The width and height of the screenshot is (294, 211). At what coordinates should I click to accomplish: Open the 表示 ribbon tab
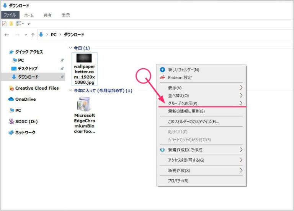click(66, 15)
